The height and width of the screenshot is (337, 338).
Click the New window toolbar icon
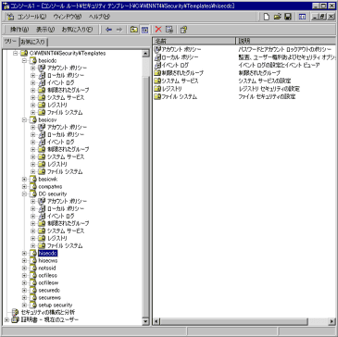pos(302,17)
